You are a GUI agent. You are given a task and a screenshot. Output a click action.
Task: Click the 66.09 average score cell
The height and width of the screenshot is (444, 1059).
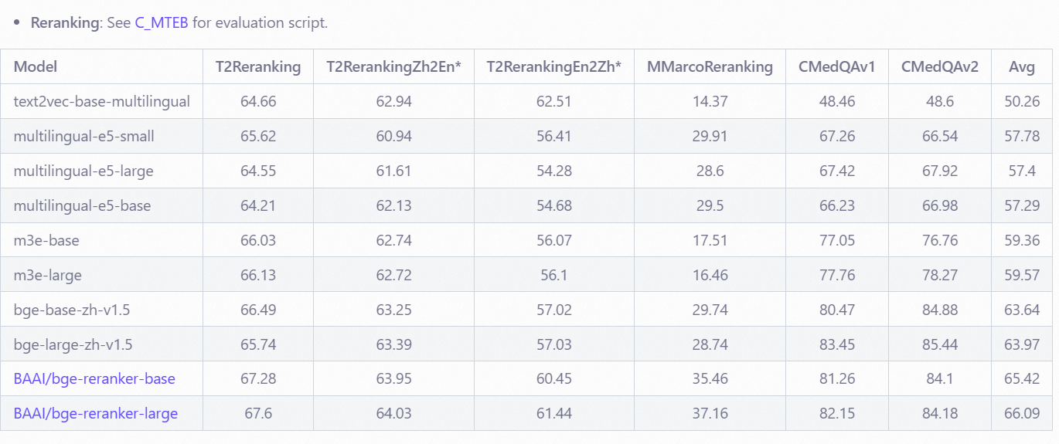coord(1022,414)
